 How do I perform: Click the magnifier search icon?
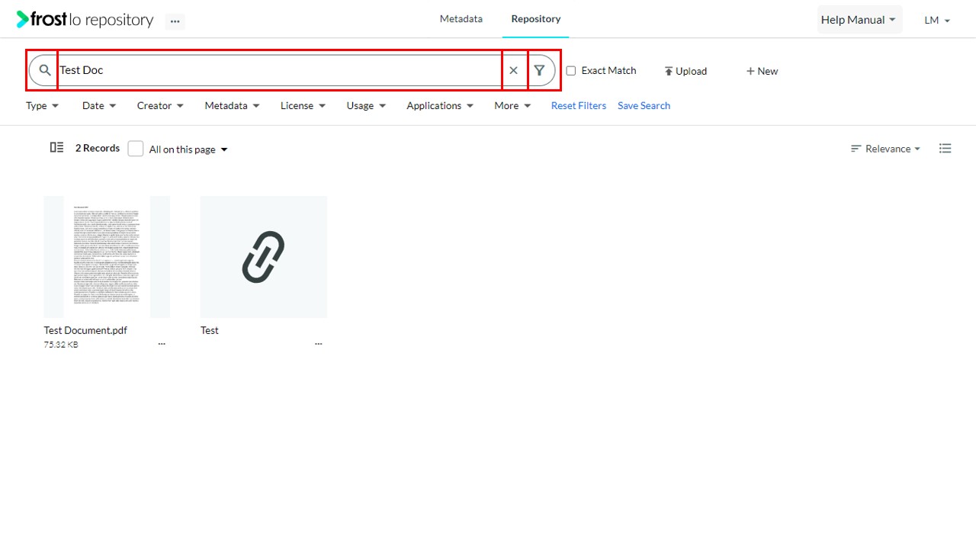tap(45, 70)
